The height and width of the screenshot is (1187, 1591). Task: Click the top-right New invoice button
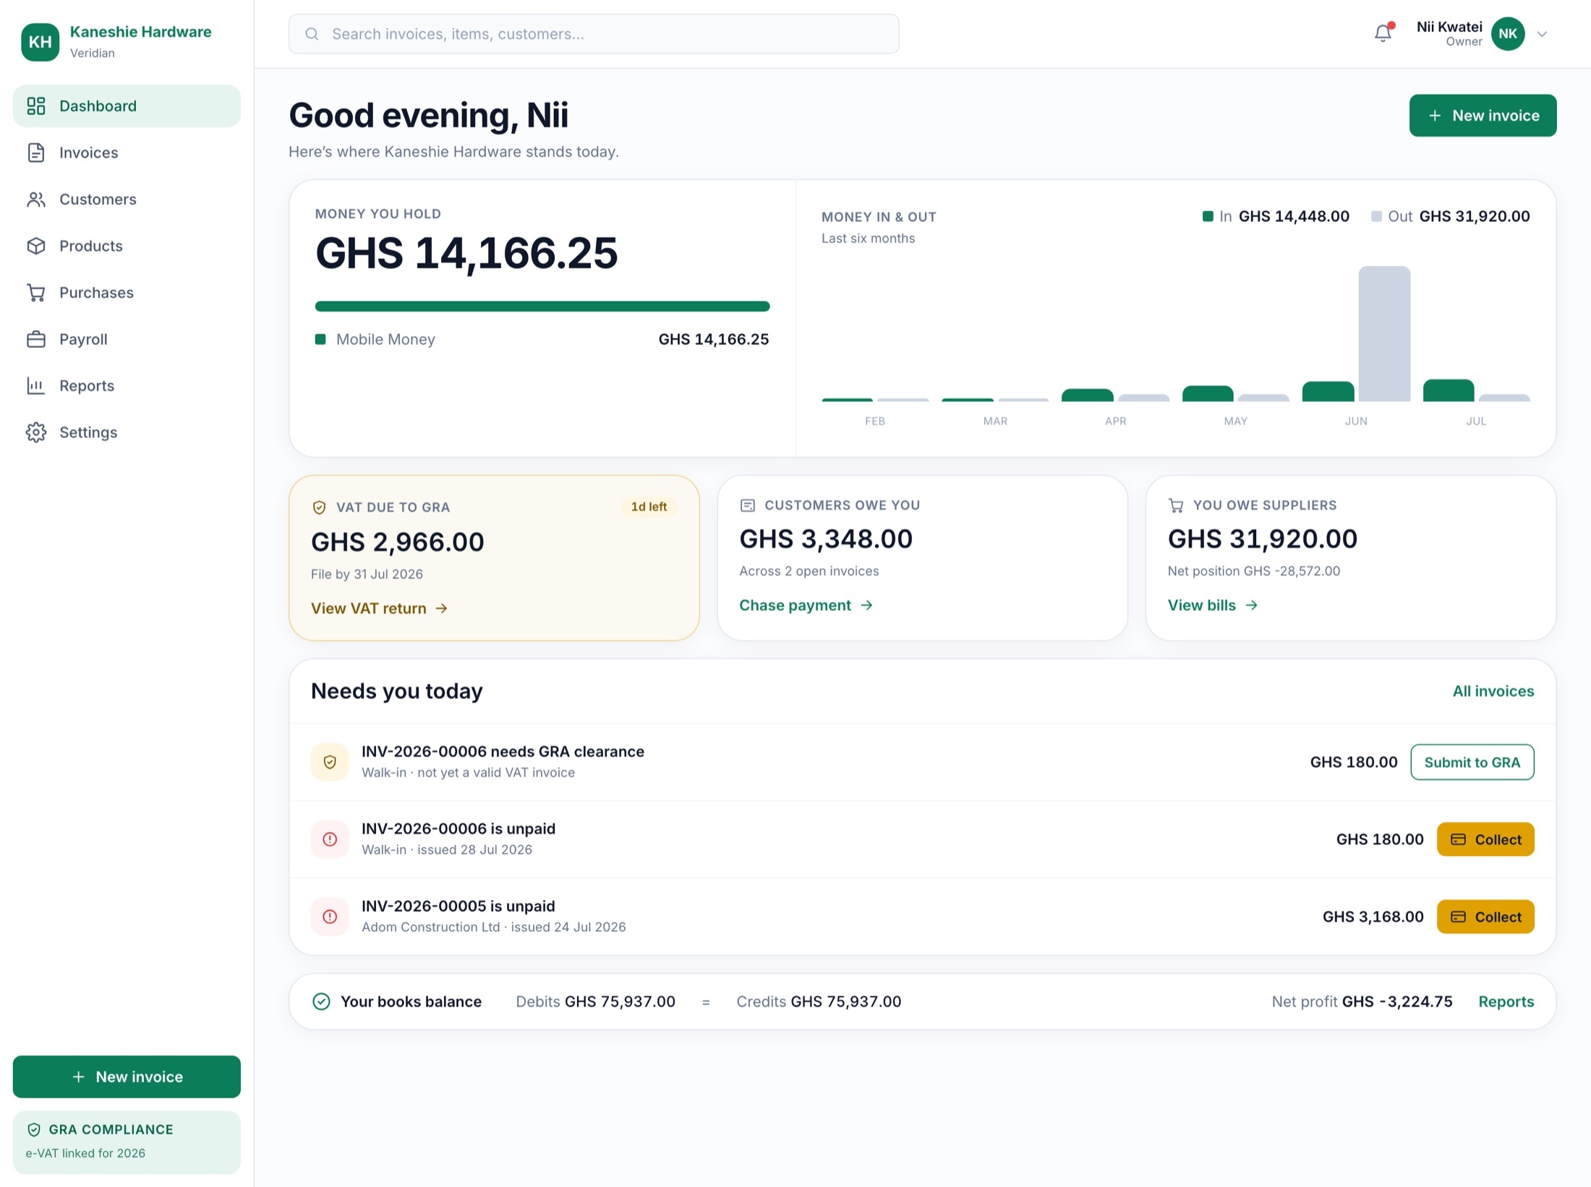tap(1483, 116)
